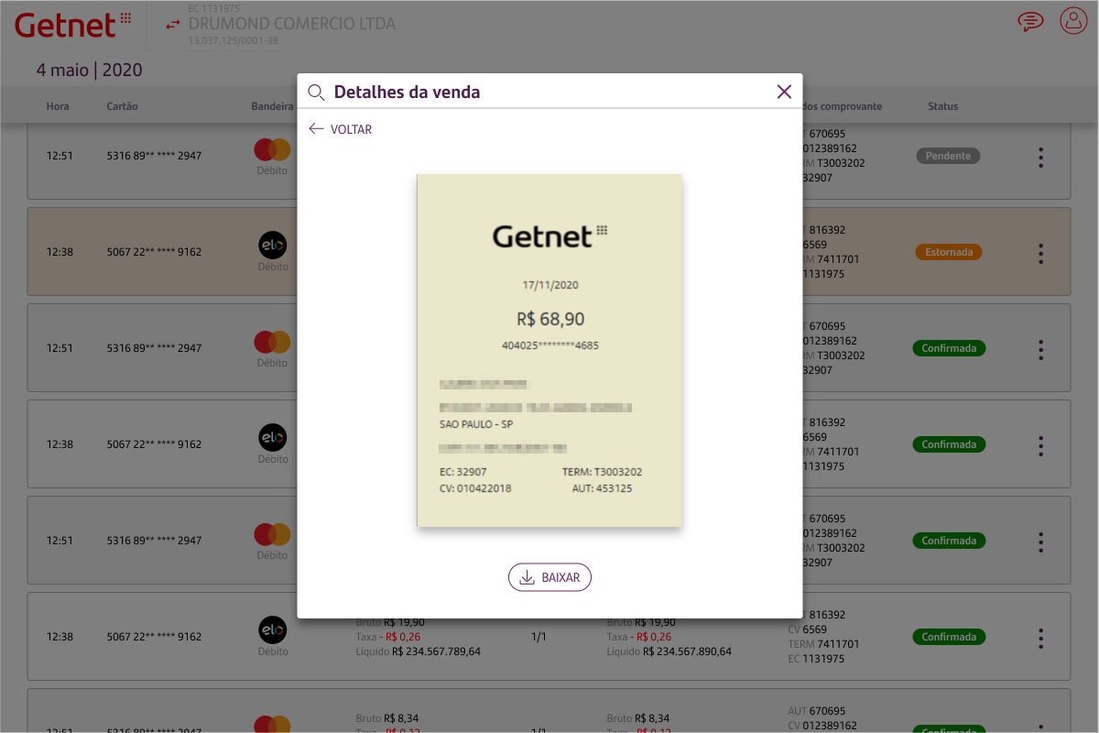Open three-dot menu for last visible Confirmada row
Viewport: 1099px width, 733px height.
[x=1040, y=638]
